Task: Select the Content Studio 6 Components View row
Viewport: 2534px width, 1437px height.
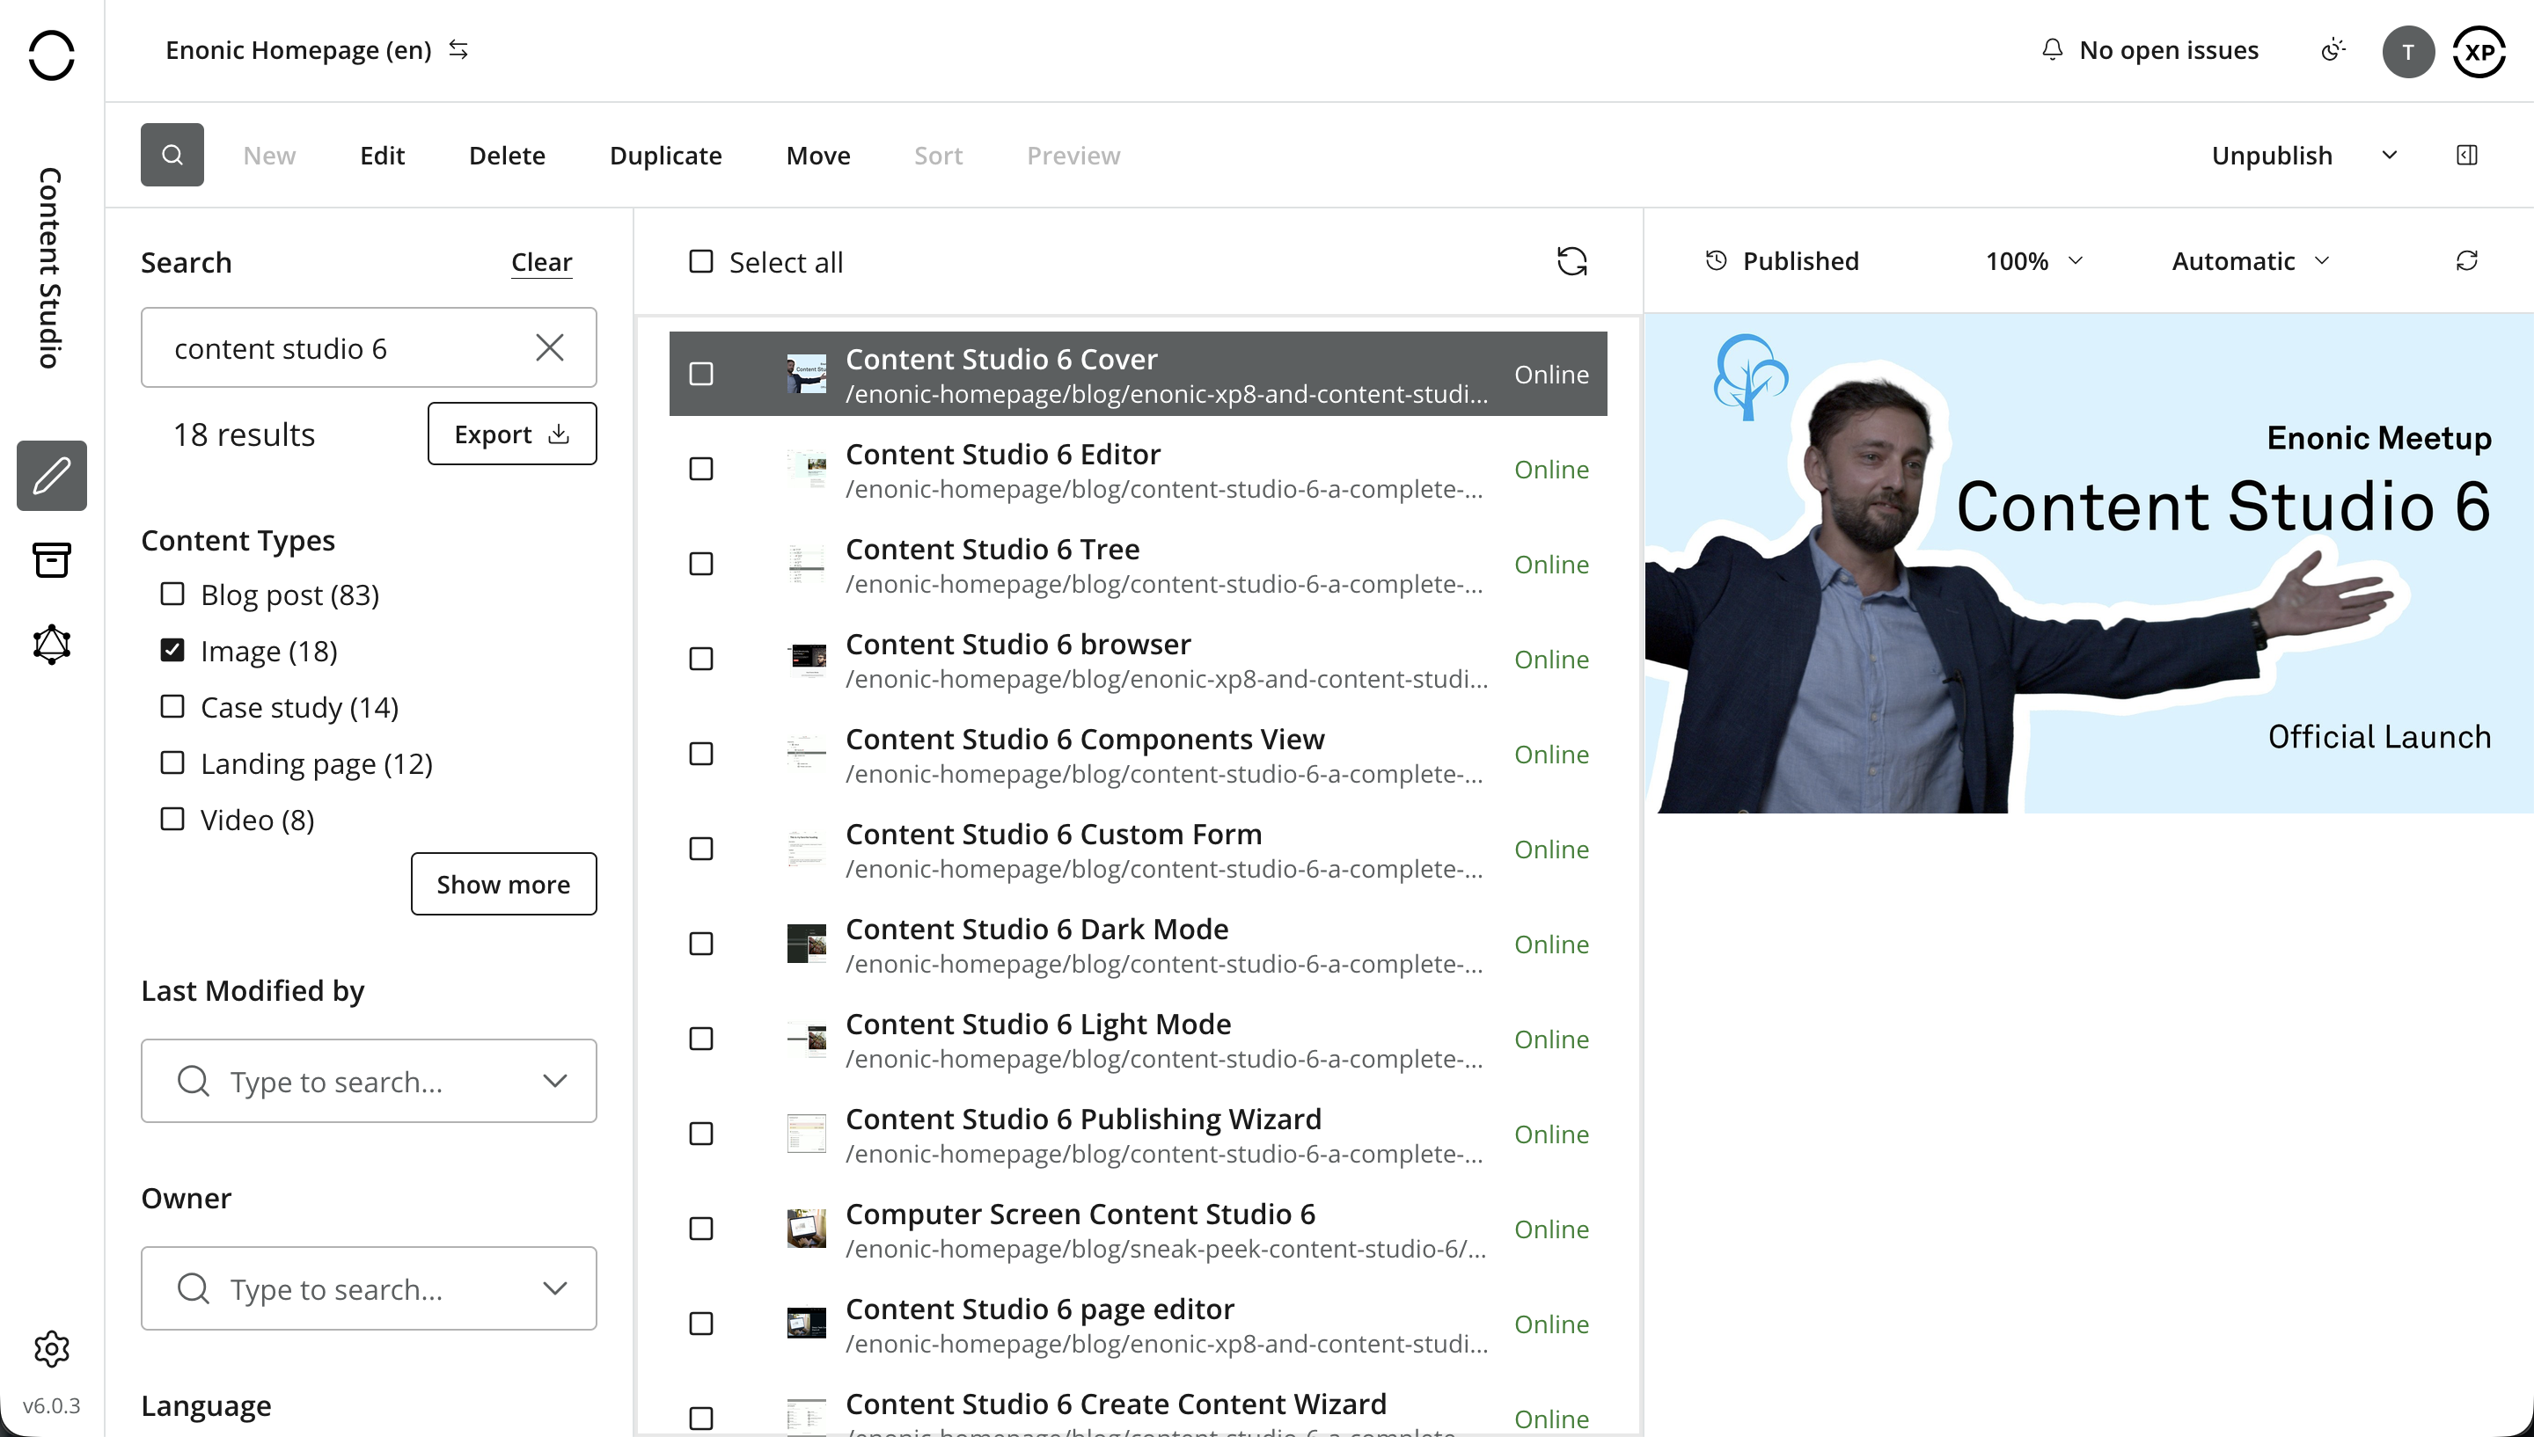Action: (x=1139, y=754)
